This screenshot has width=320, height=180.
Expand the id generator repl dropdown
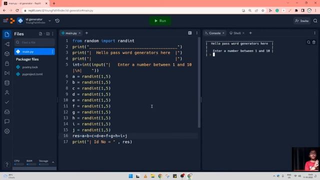[49, 21]
